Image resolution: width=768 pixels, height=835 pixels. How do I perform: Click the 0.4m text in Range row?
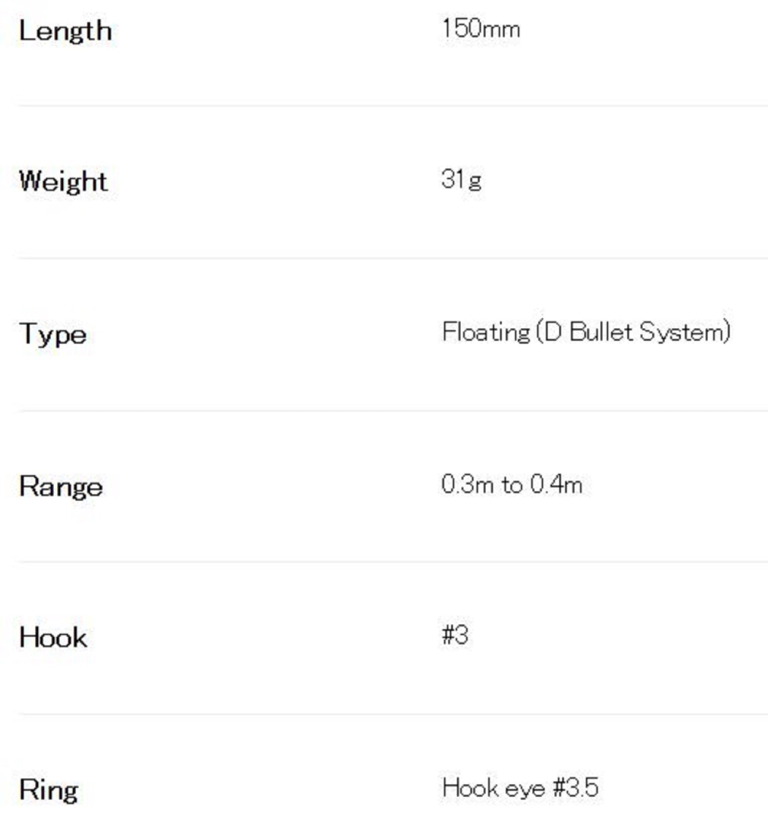pos(556,485)
